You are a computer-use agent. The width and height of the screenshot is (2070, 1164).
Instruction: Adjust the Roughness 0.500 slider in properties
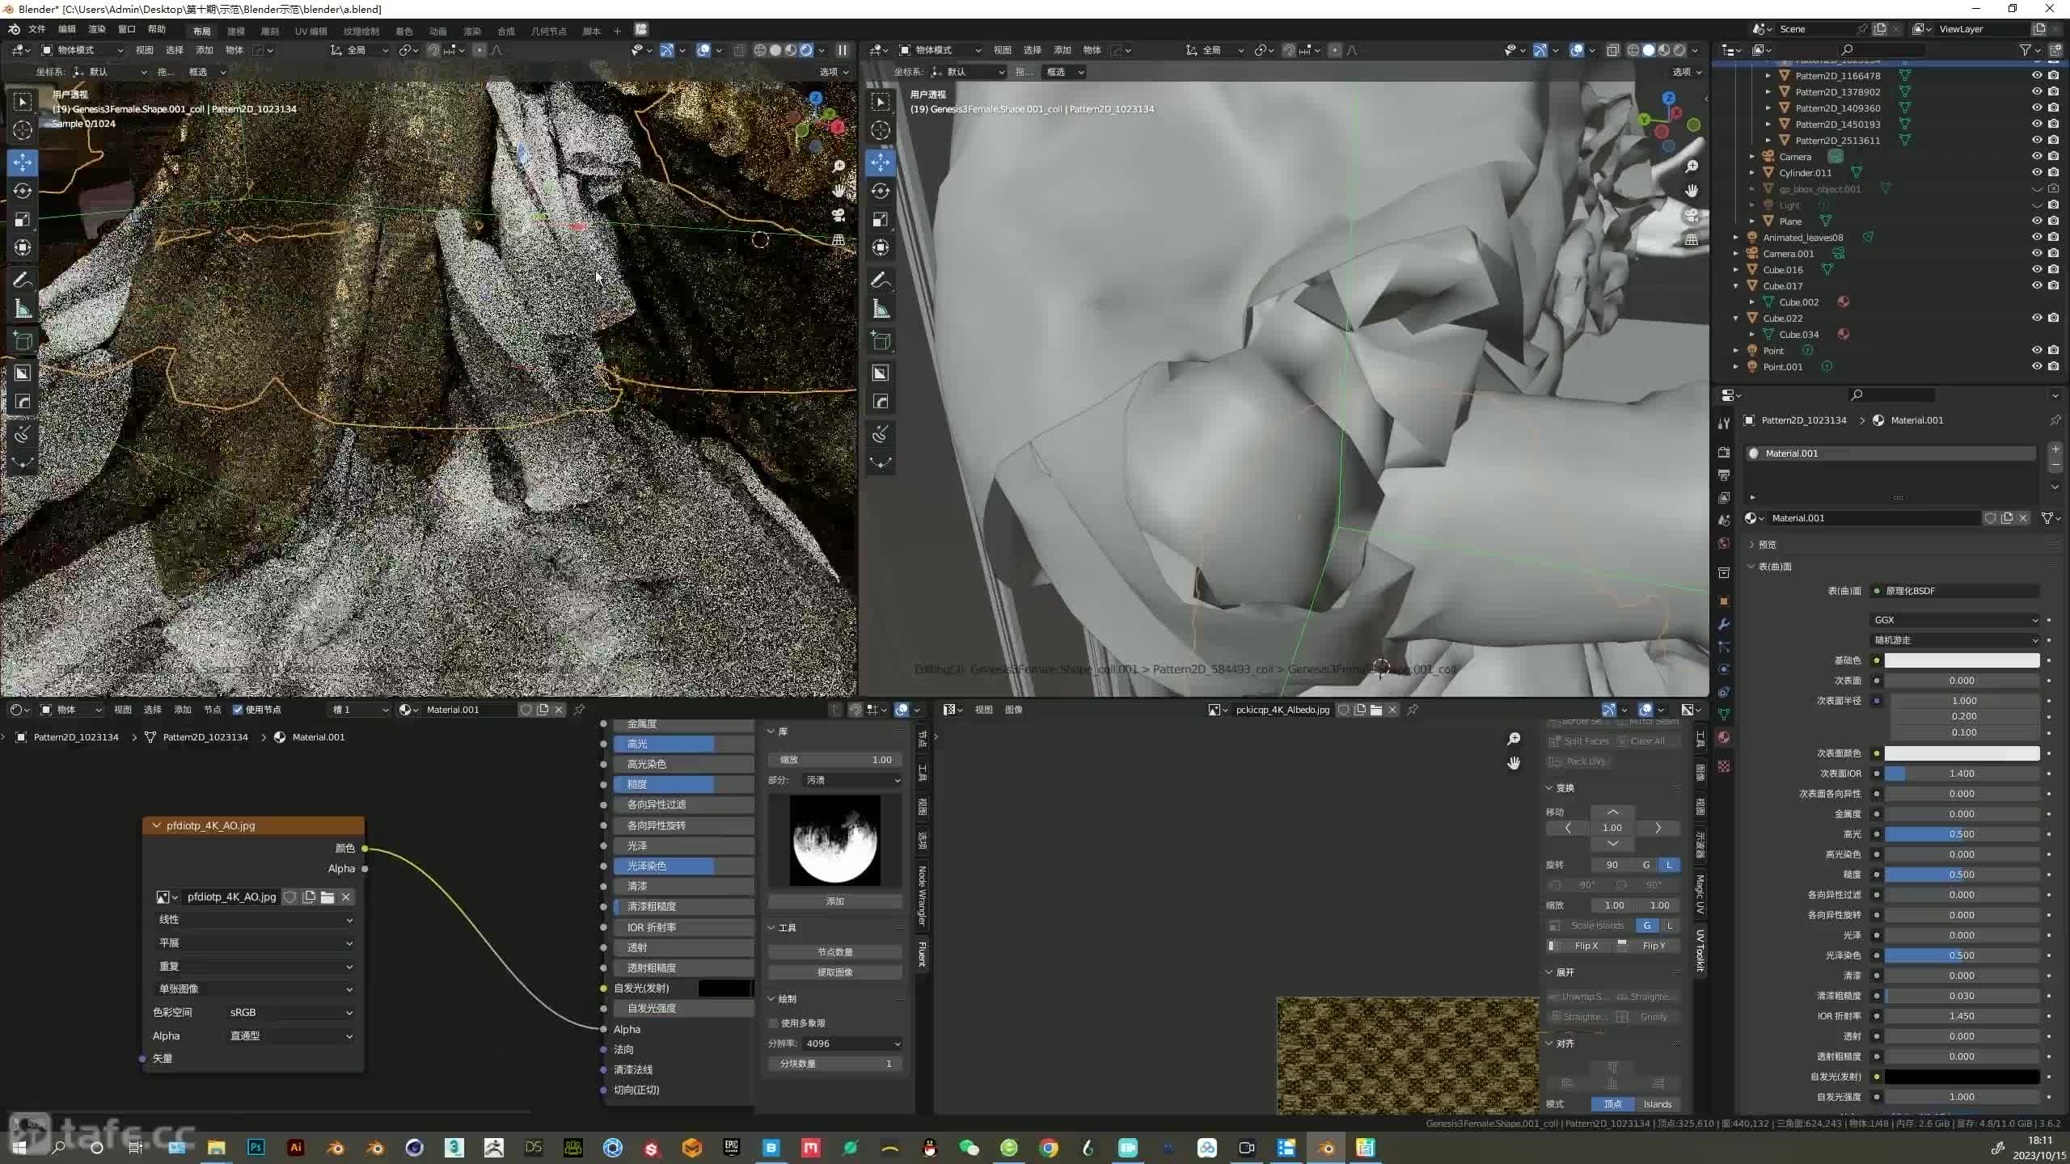[x=1962, y=875]
